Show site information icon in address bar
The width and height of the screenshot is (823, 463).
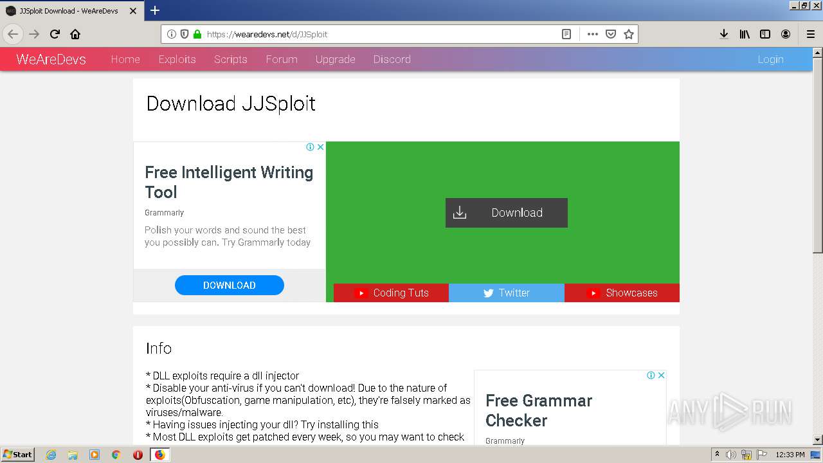coord(172,34)
